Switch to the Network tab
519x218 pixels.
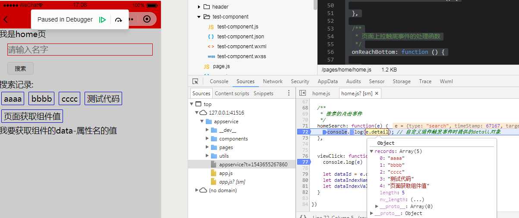pyautogui.click(x=273, y=81)
